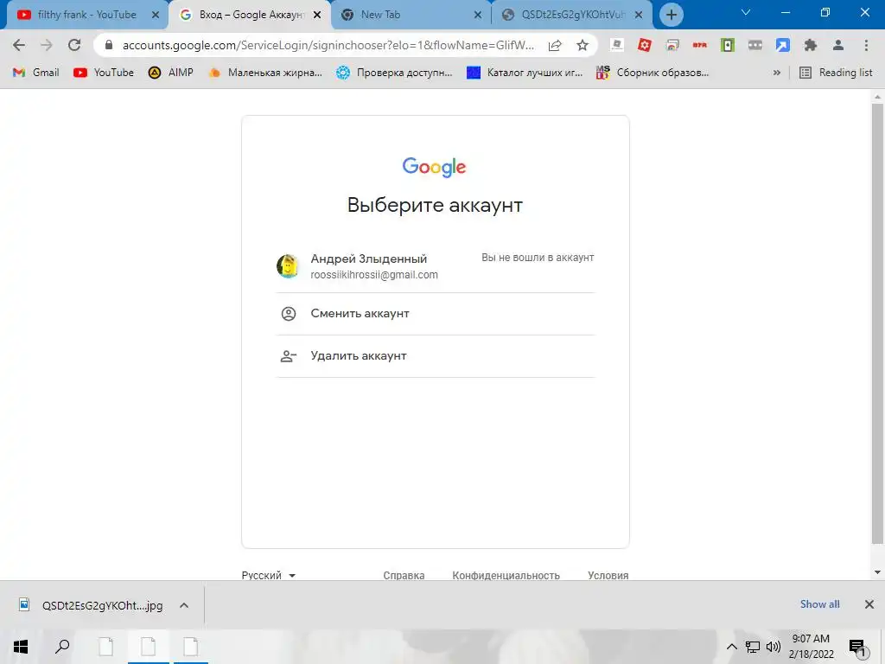Screen dimensions: 885x664
Task: Open Проверка доступн... bookmark
Action: 394,73
